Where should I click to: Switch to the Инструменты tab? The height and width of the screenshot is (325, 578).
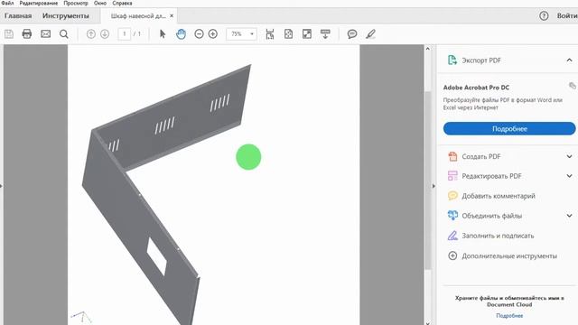pos(66,16)
